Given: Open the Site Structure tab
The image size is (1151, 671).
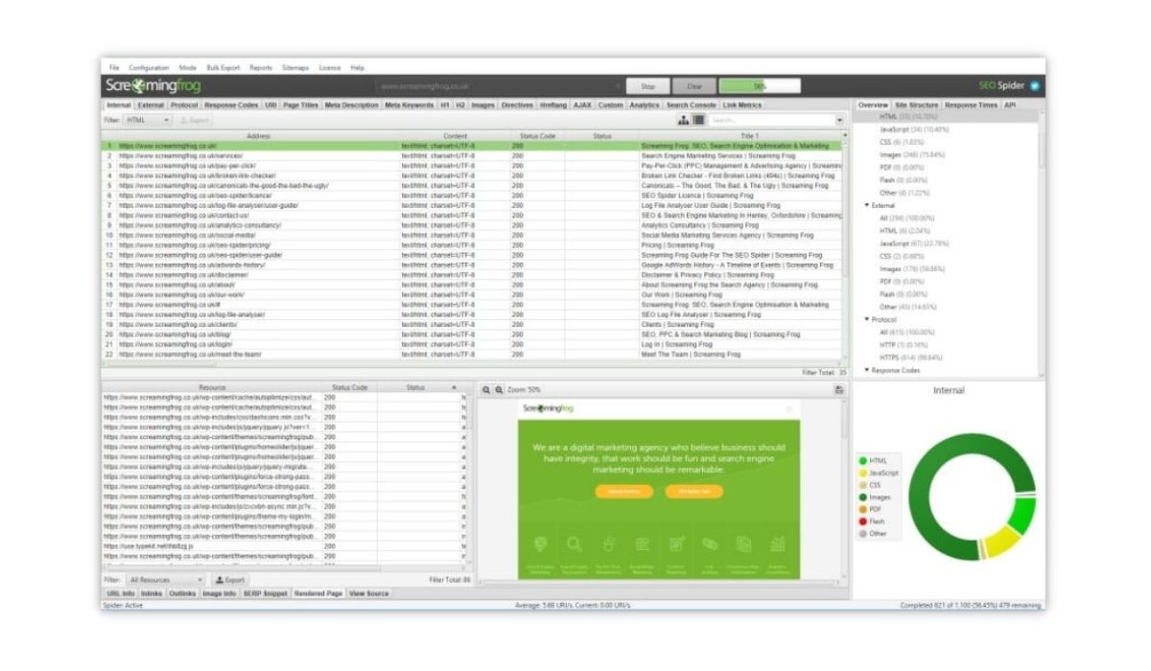Looking at the screenshot, I should pyautogui.click(x=916, y=105).
